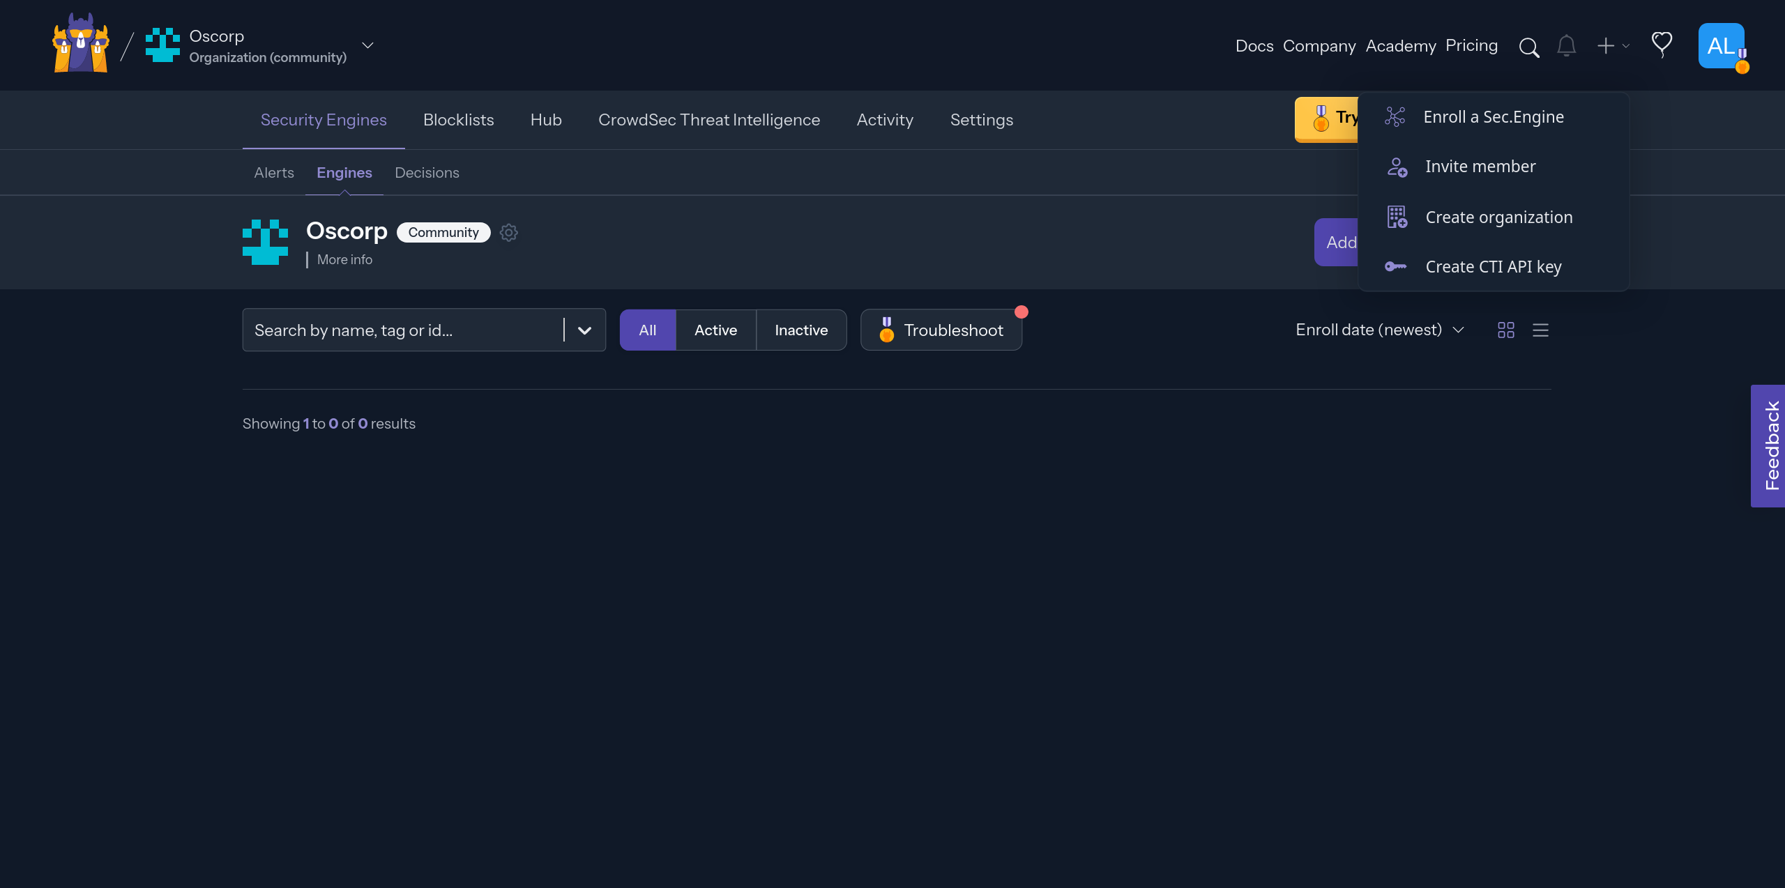The height and width of the screenshot is (888, 1785).
Task: Switch to grid view layout
Action: pyautogui.click(x=1505, y=330)
